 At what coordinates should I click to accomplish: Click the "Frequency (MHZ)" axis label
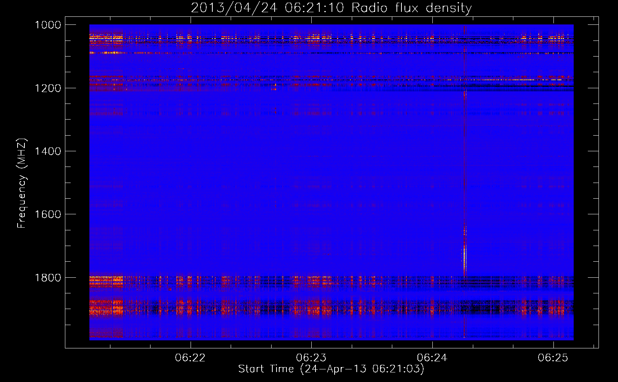22,183
